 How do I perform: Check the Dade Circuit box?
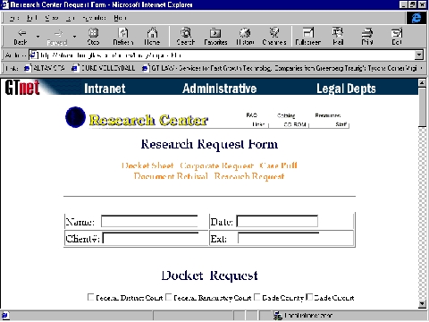tap(309, 297)
